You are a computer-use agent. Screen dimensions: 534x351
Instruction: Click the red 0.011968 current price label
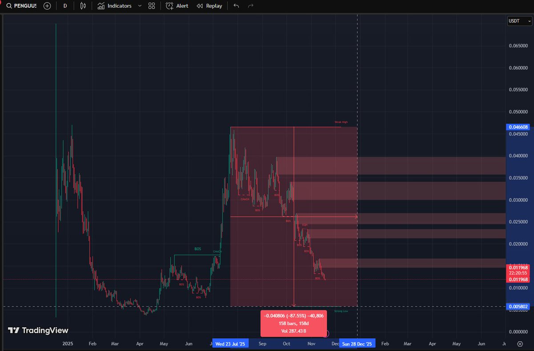coord(518,267)
